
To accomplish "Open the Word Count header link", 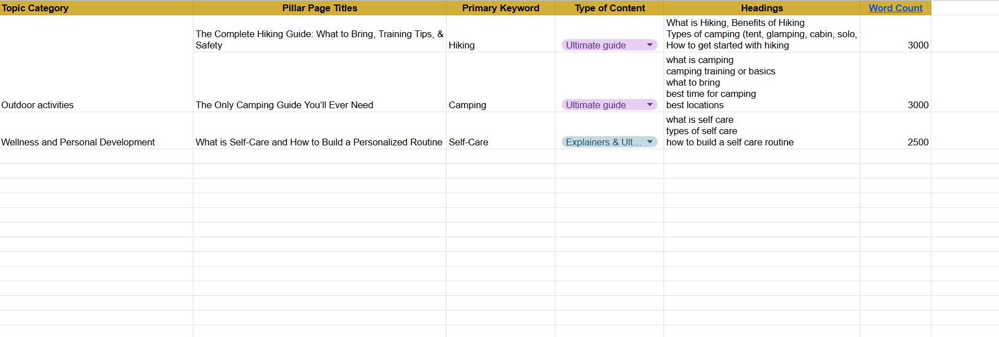I will (x=895, y=8).
